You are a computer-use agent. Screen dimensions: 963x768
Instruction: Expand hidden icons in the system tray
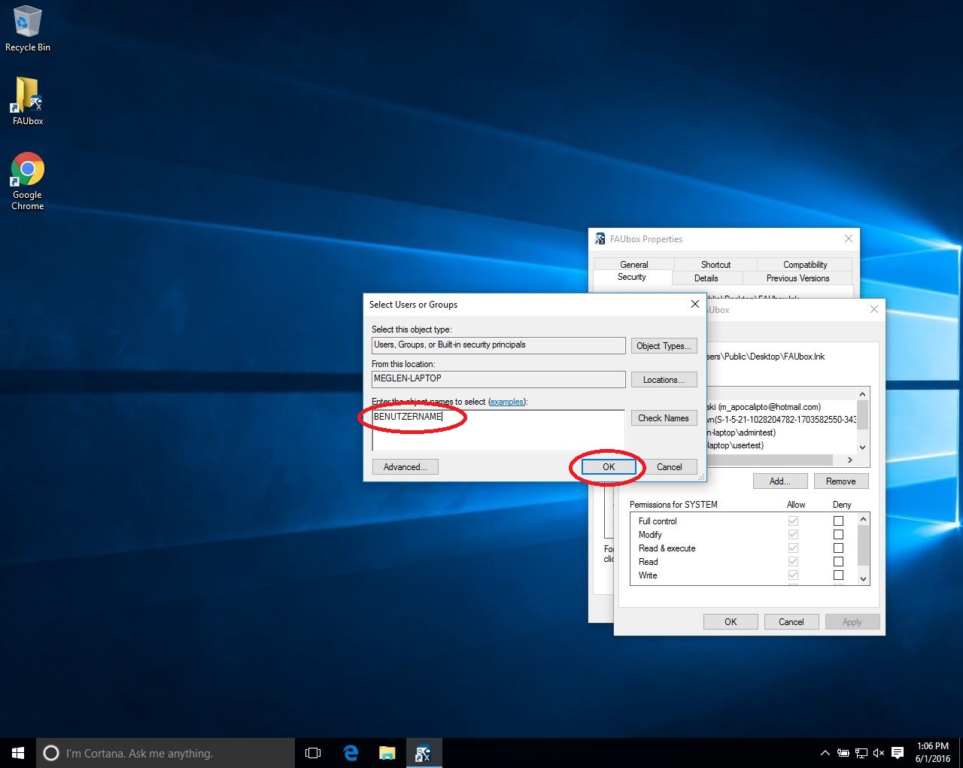[x=825, y=752]
